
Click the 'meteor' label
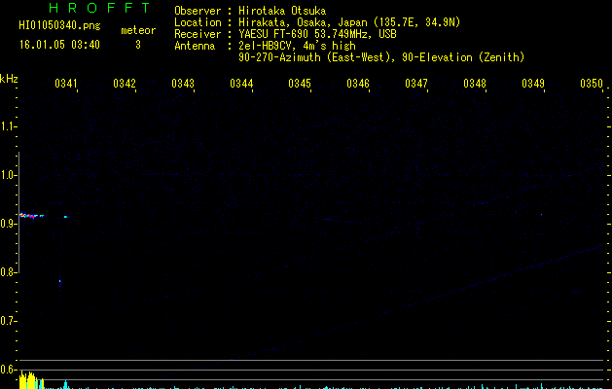[138, 30]
